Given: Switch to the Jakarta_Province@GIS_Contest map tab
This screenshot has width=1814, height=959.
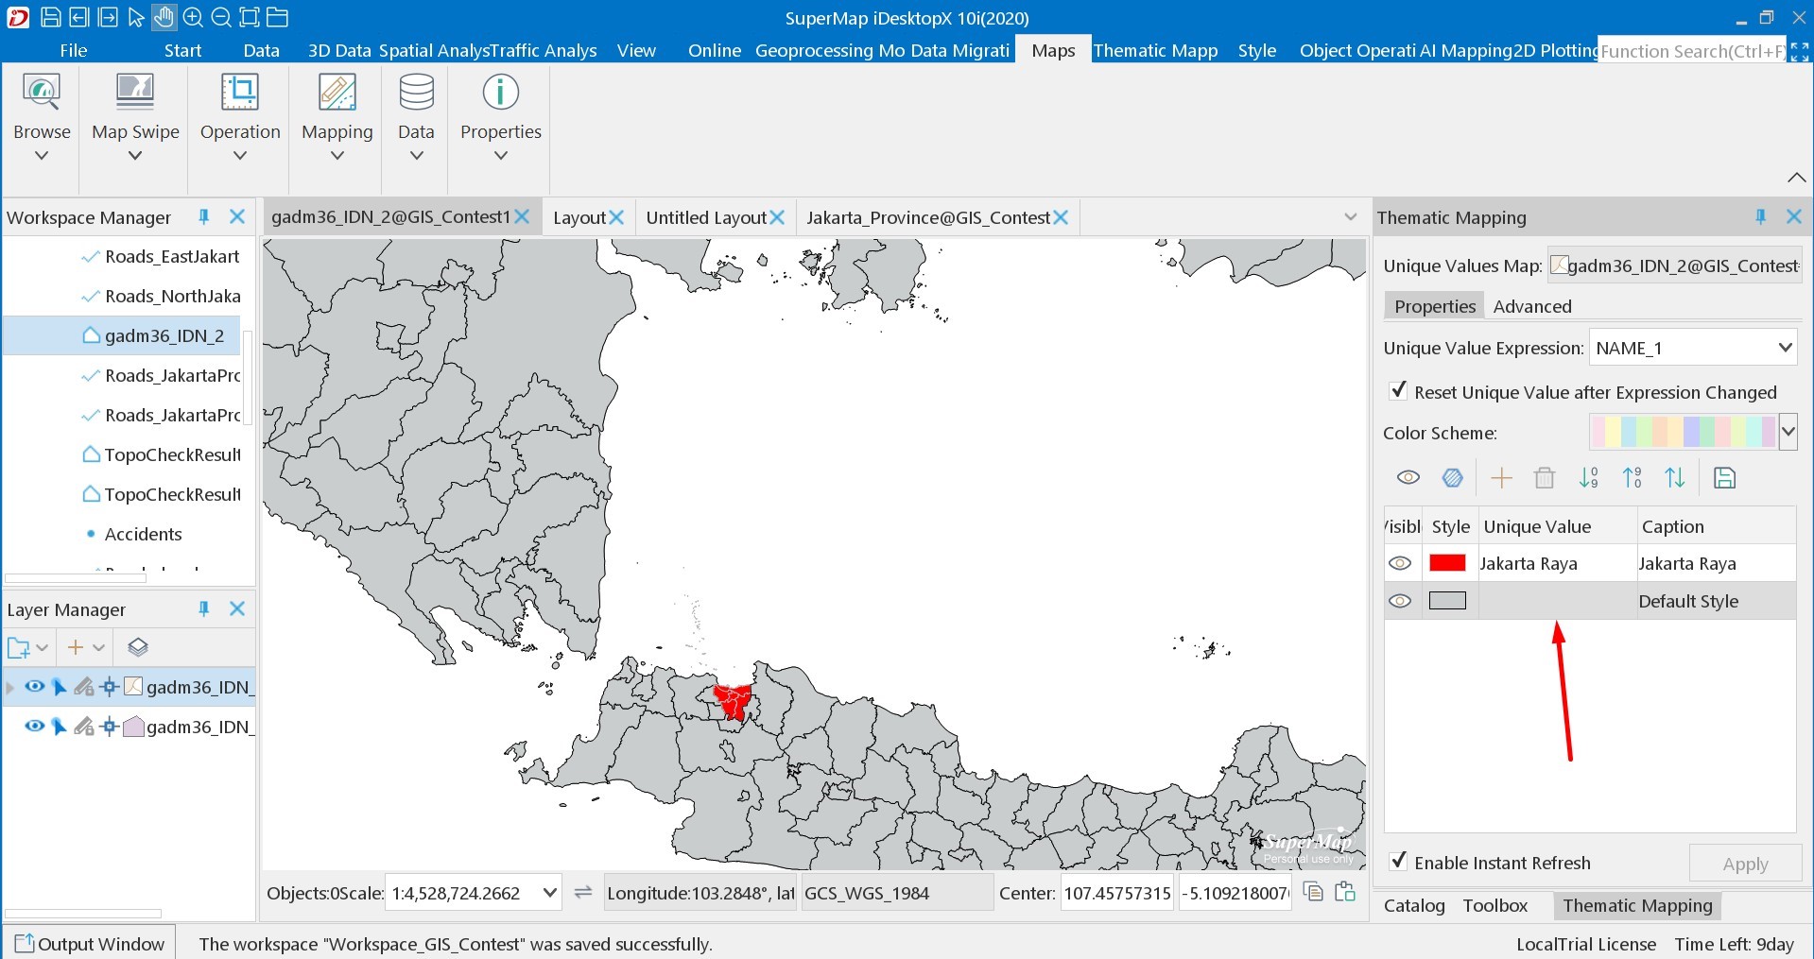Looking at the screenshot, I should pos(928,217).
